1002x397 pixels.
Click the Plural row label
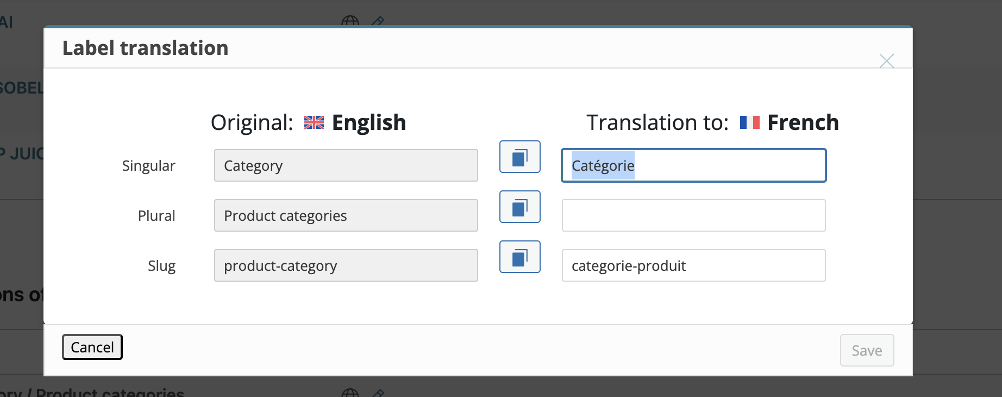pyautogui.click(x=156, y=216)
